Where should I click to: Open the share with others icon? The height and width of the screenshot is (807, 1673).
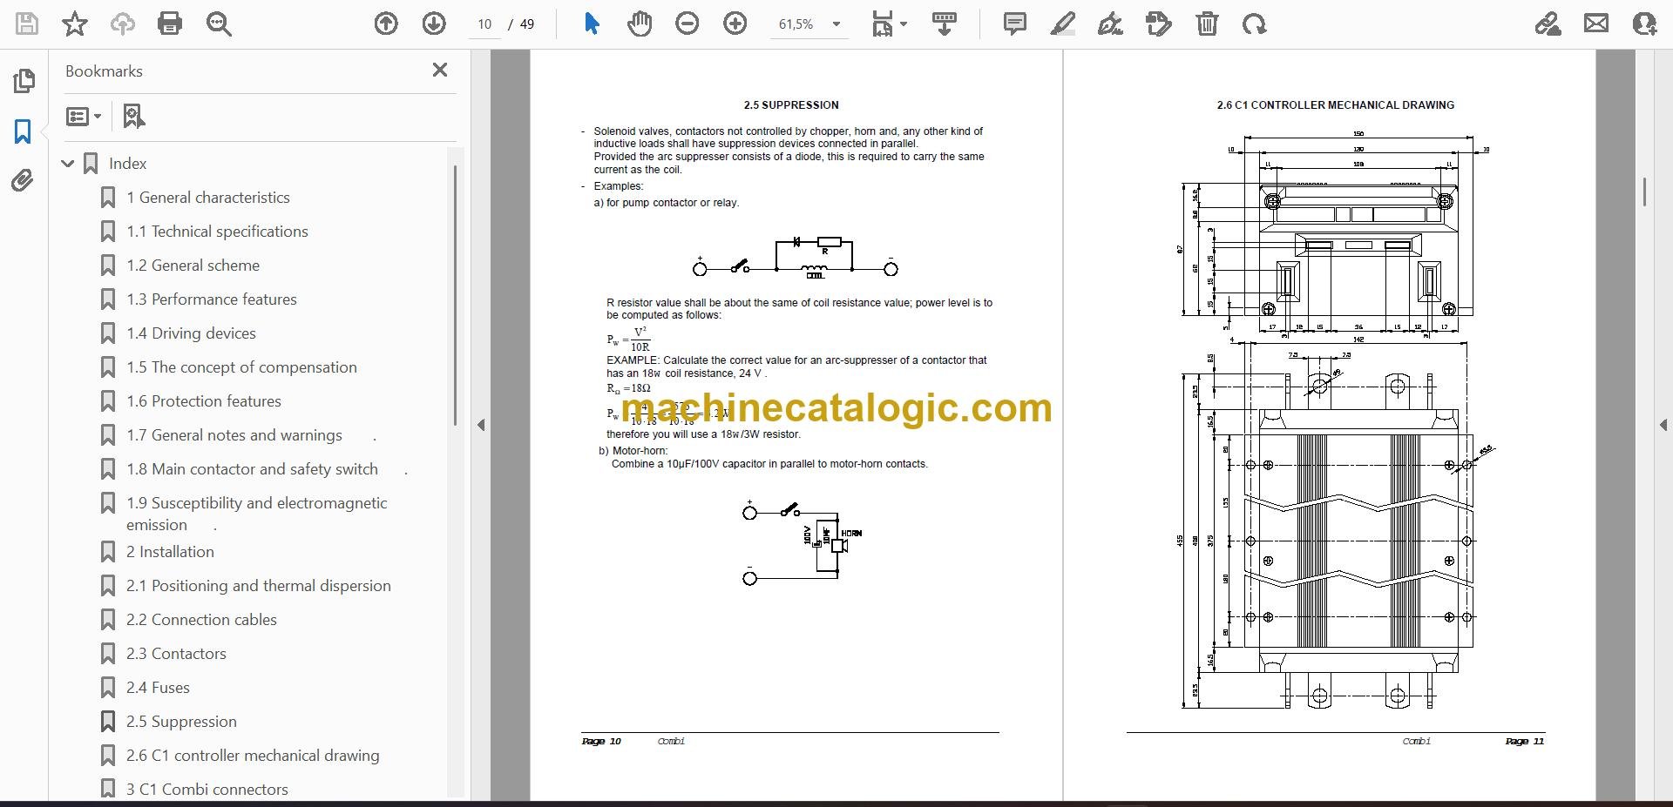click(1644, 24)
